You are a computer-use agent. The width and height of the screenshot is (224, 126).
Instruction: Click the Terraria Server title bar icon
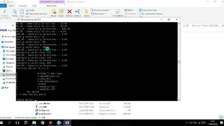tap(19, 20)
